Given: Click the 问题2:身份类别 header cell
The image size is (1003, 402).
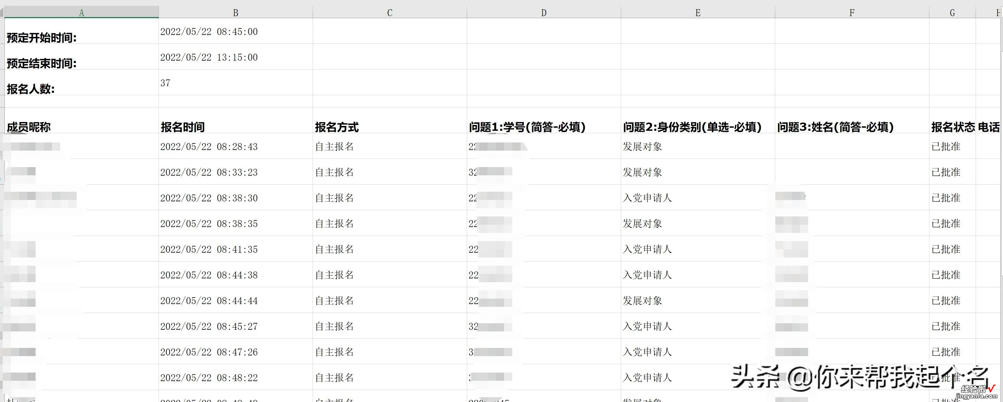Looking at the screenshot, I should pyautogui.click(x=698, y=120).
